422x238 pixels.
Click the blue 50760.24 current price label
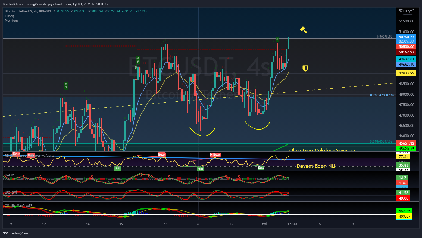pyautogui.click(x=407, y=37)
